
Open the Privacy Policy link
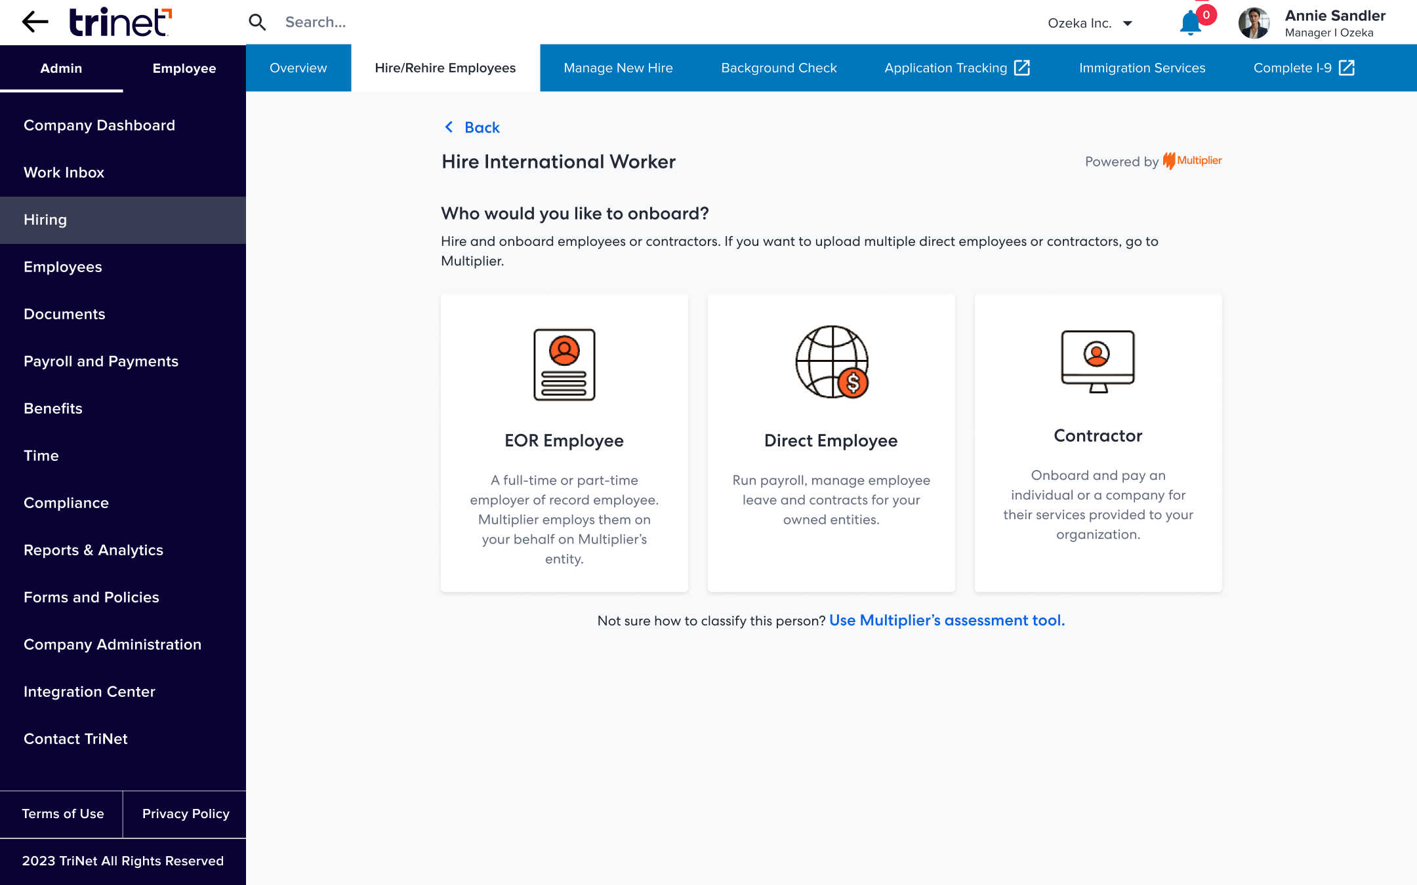[x=186, y=814]
